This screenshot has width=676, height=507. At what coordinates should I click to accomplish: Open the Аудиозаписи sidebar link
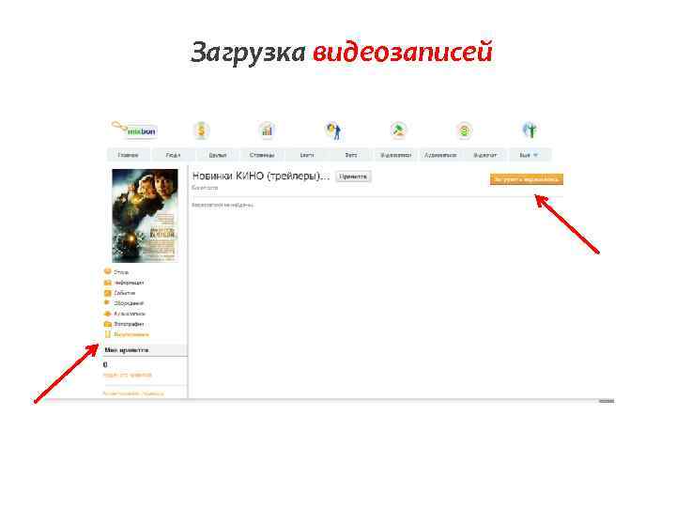pyautogui.click(x=130, y=314)
